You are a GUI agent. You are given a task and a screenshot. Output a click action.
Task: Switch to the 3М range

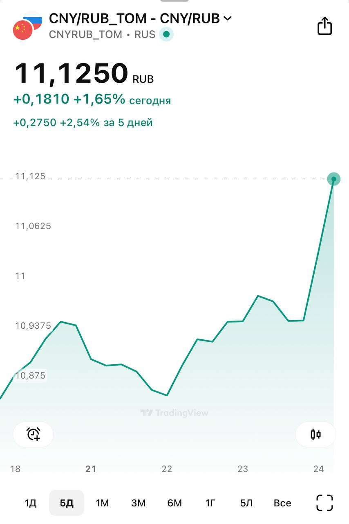pos(138,503)
